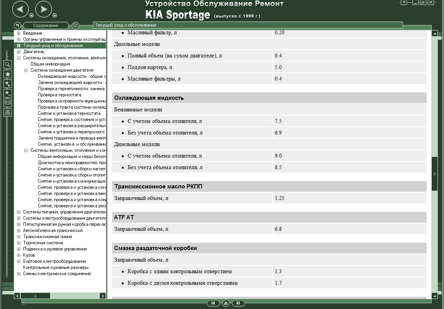The image size is (444, 309).
Task: Collapse Система охлаждения двигателя node
Action: click(x=26, y=70)
